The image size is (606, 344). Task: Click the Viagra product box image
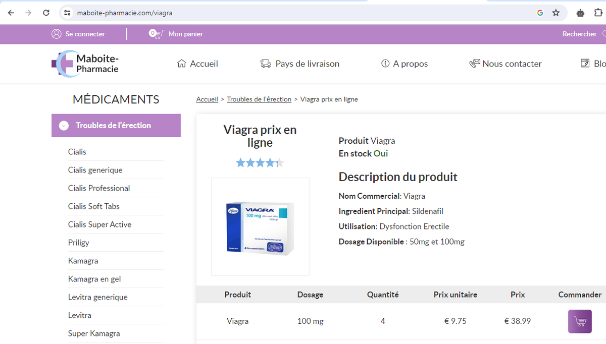coord(260,226)
